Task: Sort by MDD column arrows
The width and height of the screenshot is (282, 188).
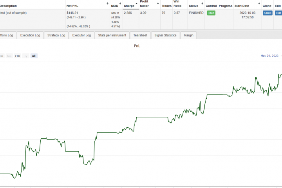Action: (120, 4)
